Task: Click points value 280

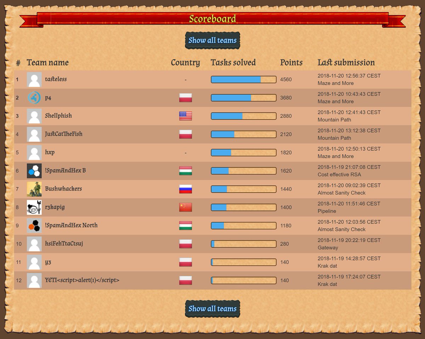Action: click(x=284, y=244)
